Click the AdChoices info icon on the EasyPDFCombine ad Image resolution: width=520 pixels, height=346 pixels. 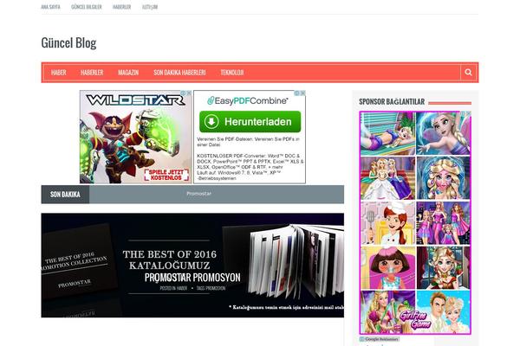[x=297, y=93]
